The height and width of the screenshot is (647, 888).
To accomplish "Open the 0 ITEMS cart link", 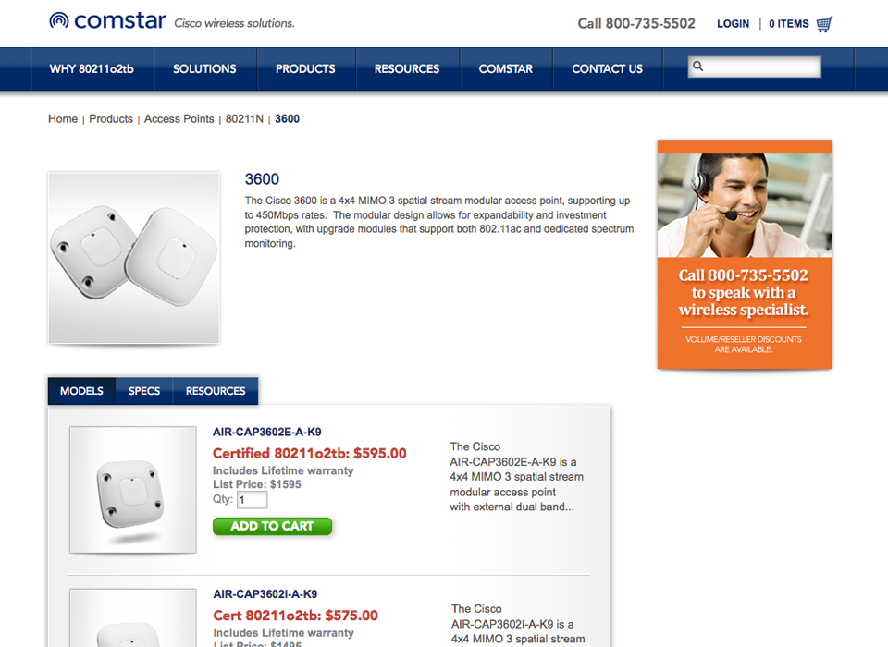I will click(x=788, y=24).
